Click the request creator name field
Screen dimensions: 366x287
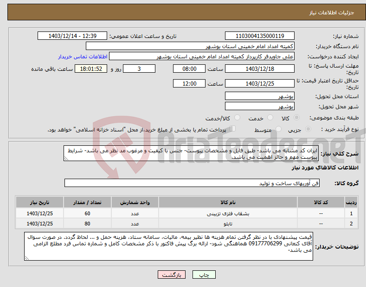[202, 56]
